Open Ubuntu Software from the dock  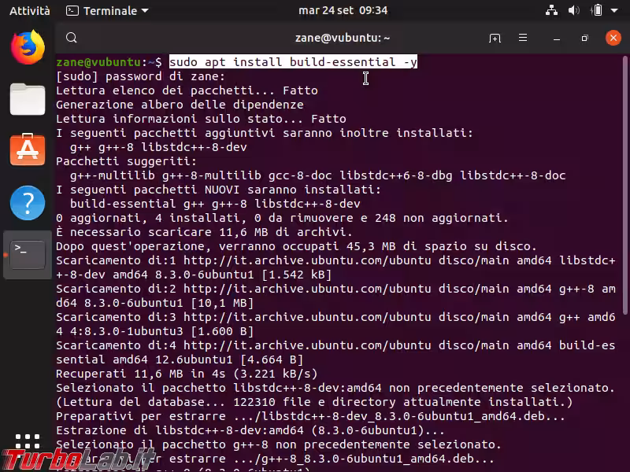(28, 149)
